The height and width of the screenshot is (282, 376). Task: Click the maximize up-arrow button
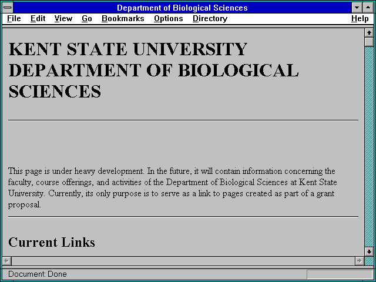click(x=368, y=8)
